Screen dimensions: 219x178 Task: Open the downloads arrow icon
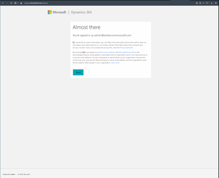(x=212, y=3)
